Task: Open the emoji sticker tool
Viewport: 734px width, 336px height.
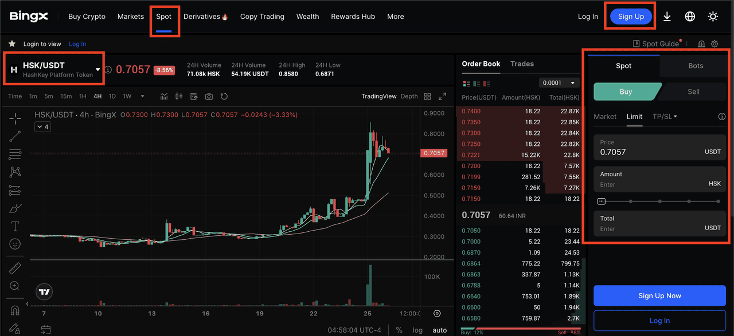Action: [15, 244]
